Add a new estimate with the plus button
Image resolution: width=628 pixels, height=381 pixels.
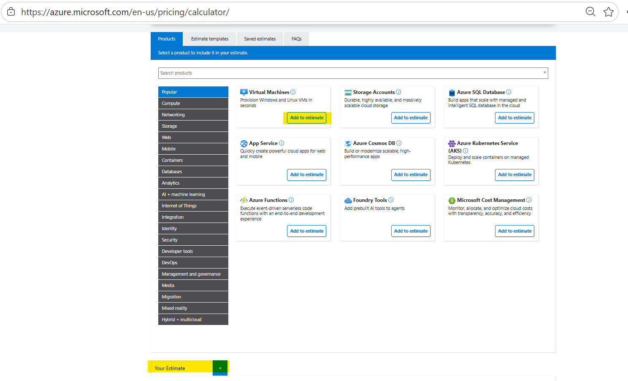pyautogui.click(x=220, y=368)
